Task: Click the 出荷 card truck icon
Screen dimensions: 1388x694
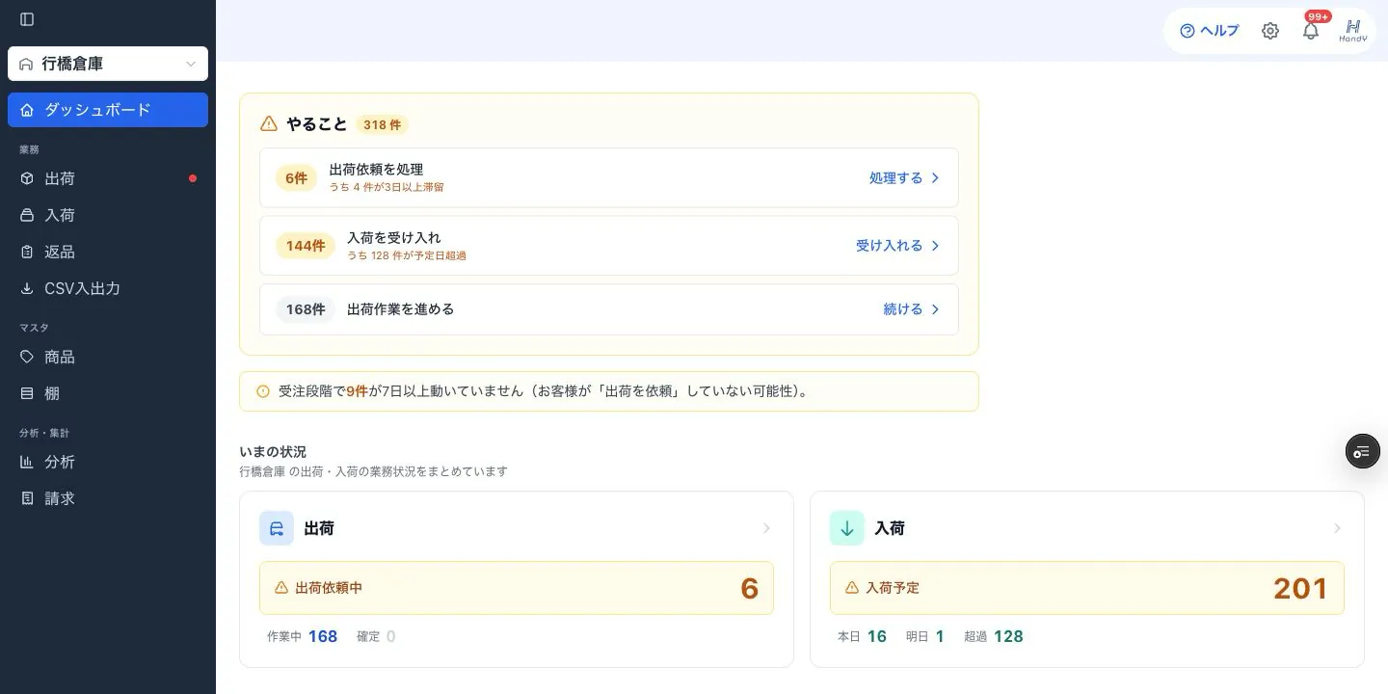Action: (x=277, y=528)
